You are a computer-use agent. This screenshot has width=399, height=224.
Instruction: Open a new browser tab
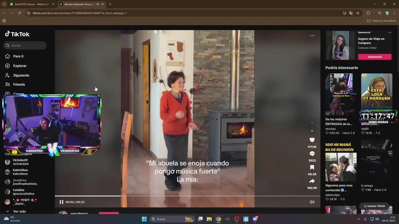coord(110,4)
